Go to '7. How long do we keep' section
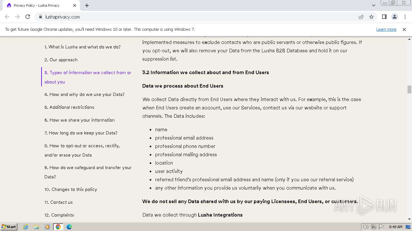The height and width of the screenshot is (231, 412). (x=81, y=133)
